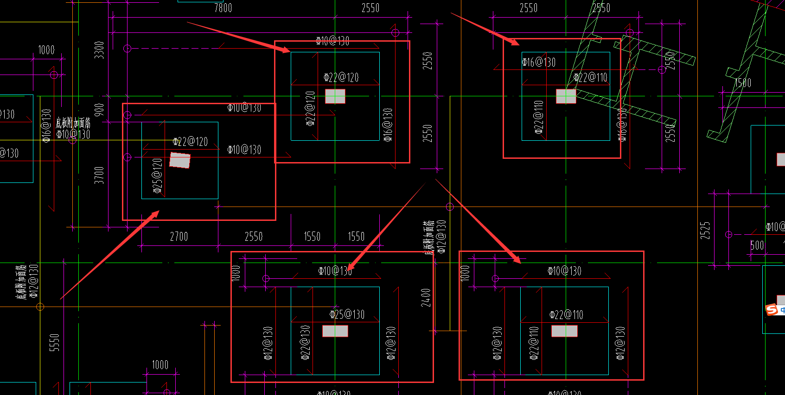Select the 500 dimension text

[757, 245]
